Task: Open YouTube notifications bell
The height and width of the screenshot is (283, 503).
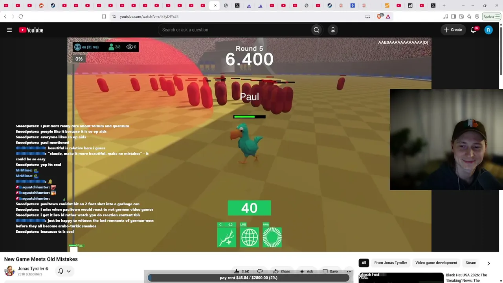Action: [474, 30]
